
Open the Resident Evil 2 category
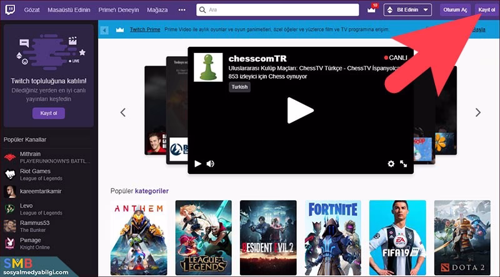click(268, 238)
